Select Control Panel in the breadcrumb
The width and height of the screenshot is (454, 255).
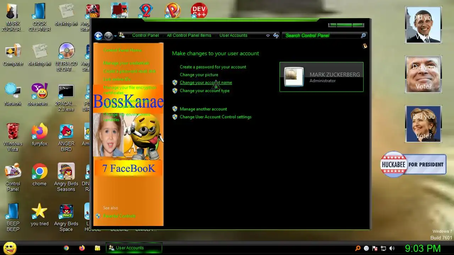point(145,35)
